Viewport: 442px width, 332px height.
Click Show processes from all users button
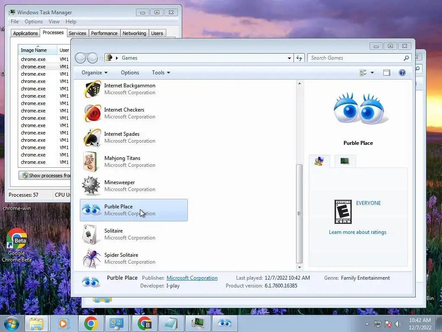pyautogui.click(x=45, y=176)
